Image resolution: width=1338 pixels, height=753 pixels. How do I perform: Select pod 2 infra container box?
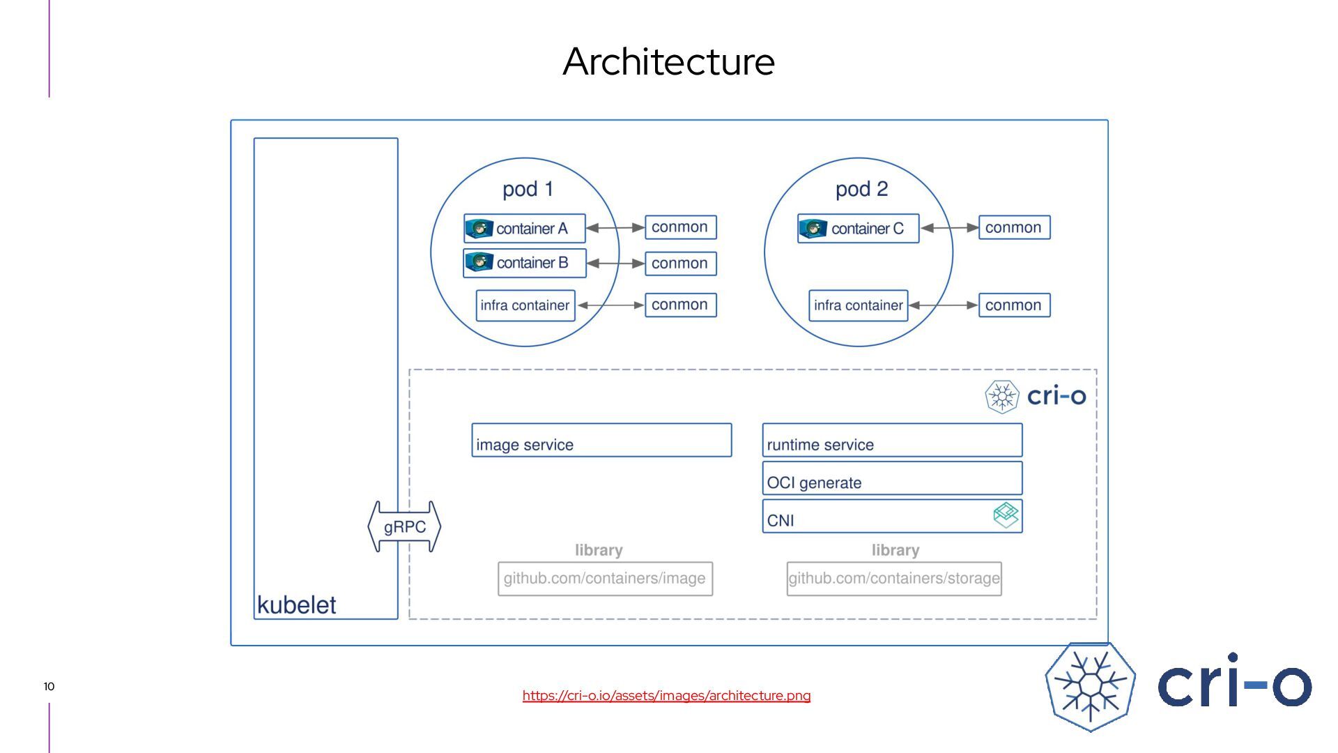tap(858, 305)
